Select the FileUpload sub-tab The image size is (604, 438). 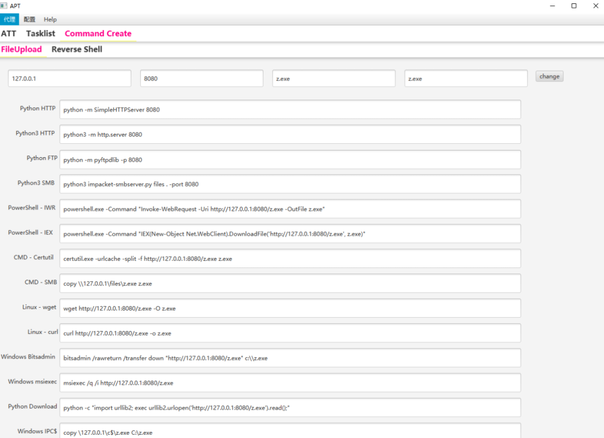pos(22,49)
